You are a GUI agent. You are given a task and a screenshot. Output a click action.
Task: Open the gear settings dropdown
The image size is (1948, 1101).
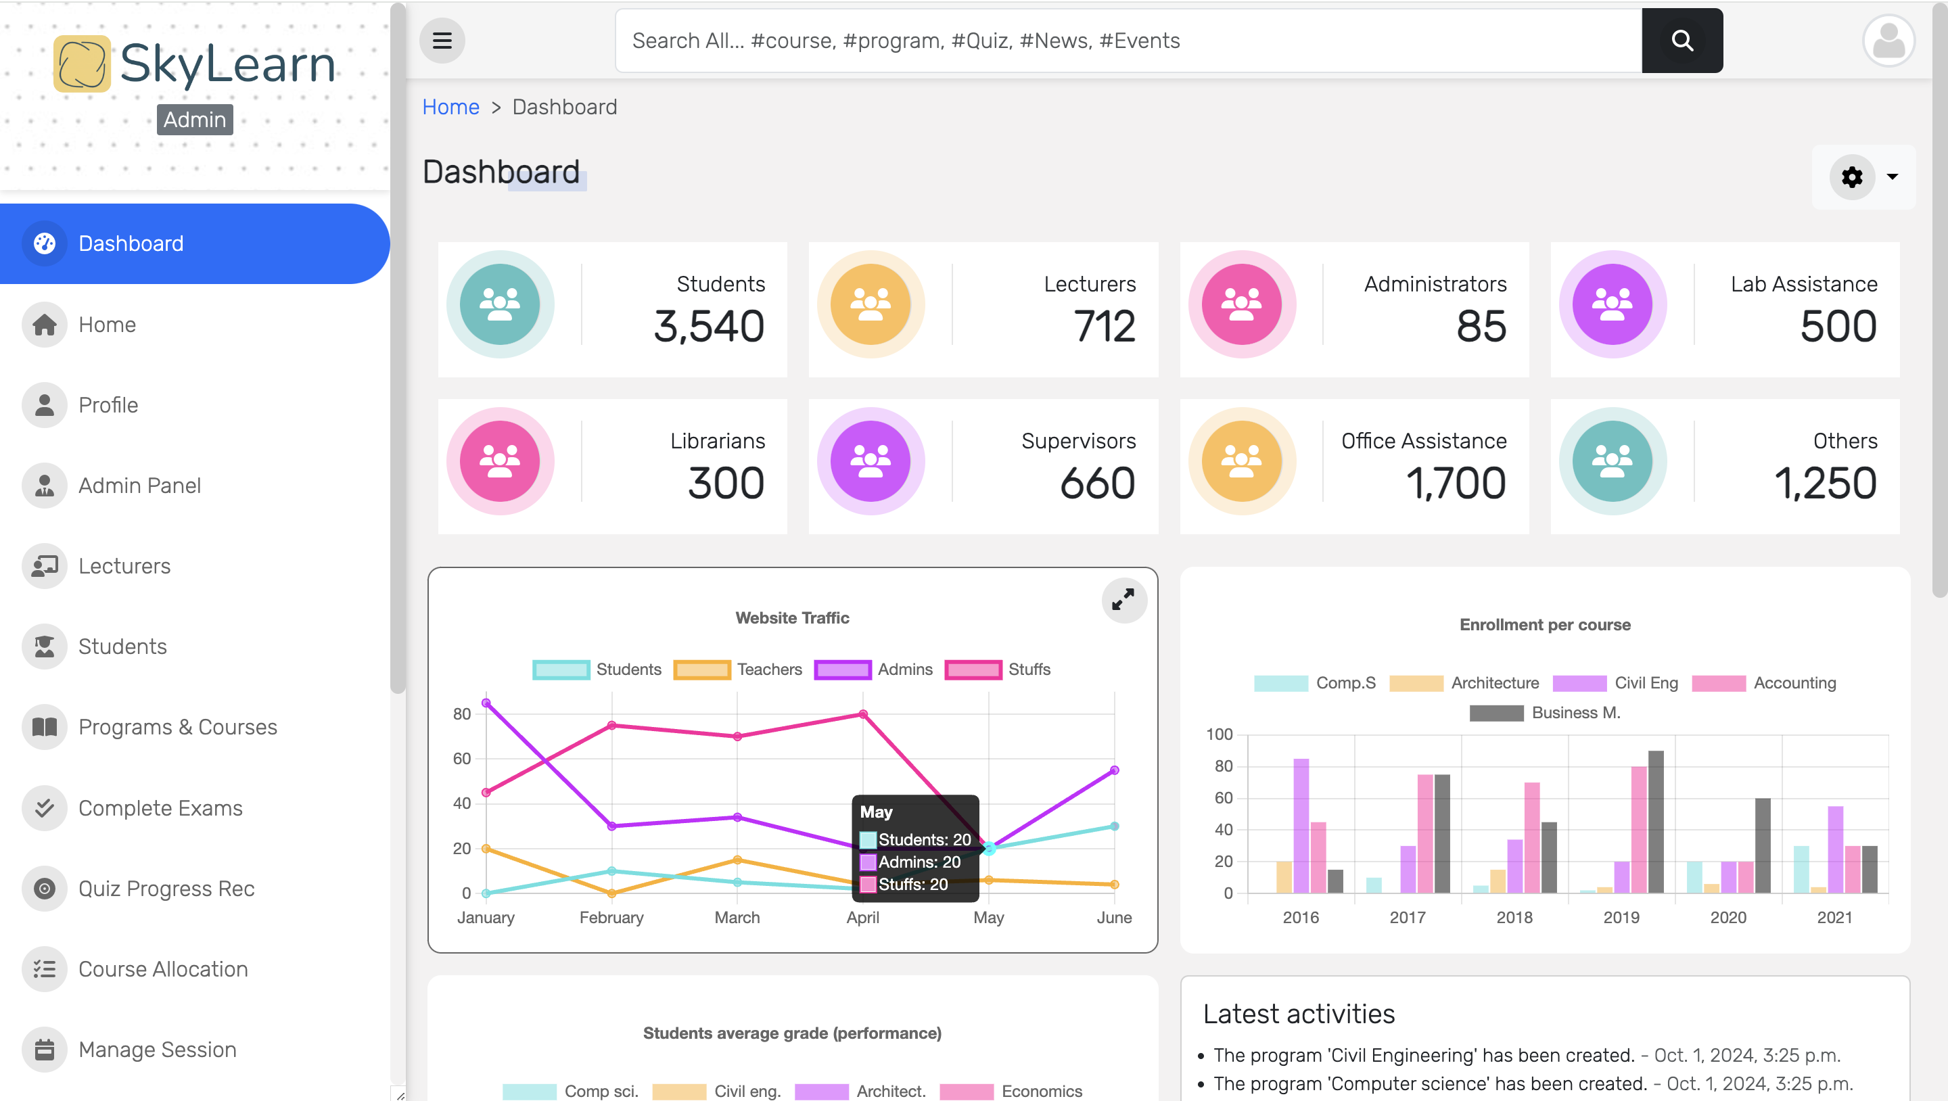(x=1851, y=177)
